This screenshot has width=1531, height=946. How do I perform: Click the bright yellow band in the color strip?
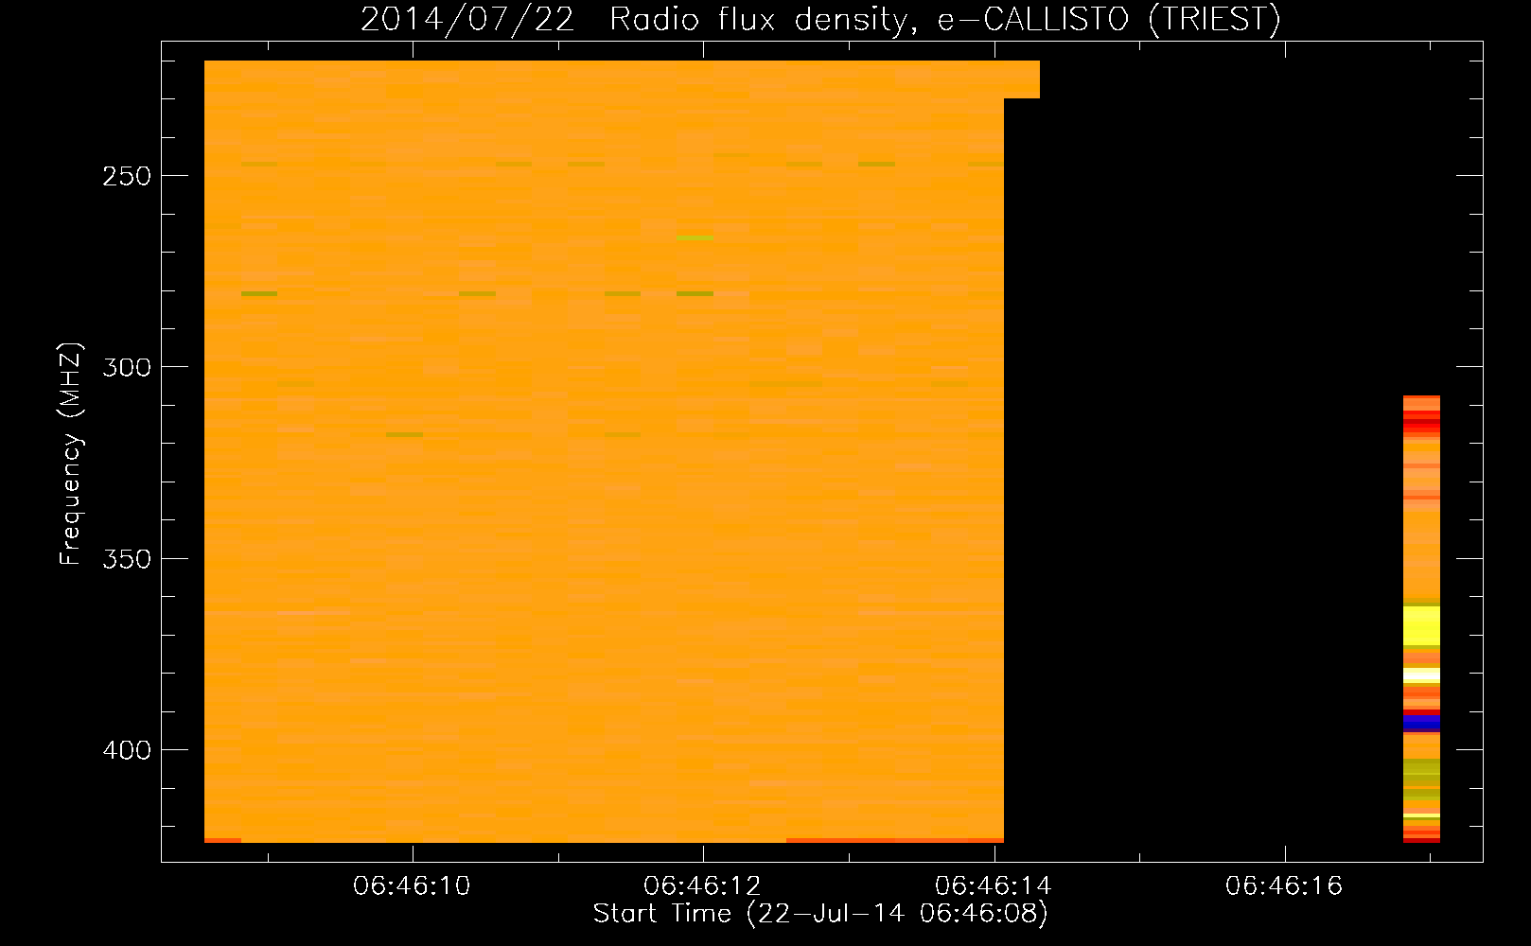1421,626
